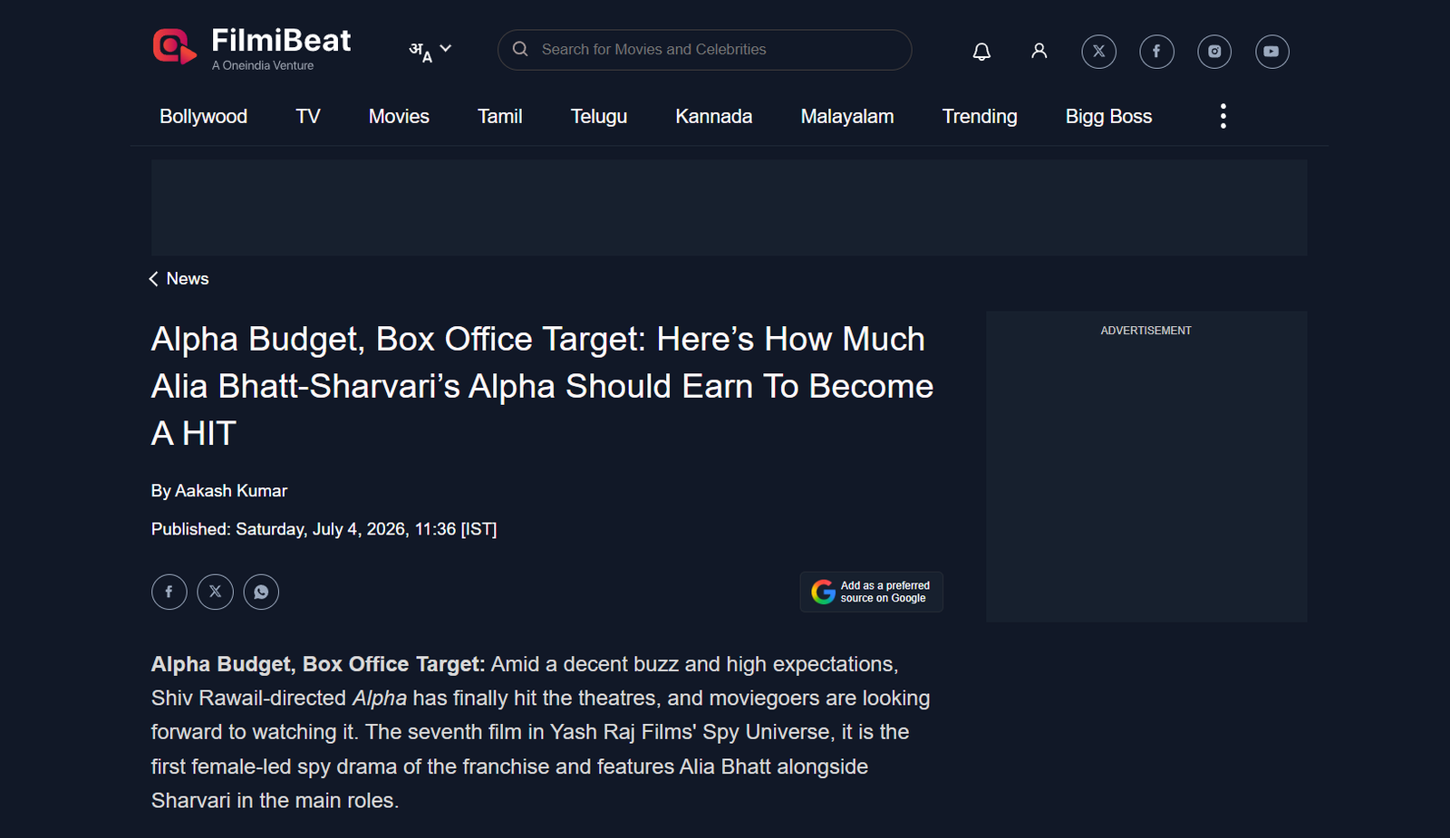Open the Bigg Boss section

click(x=1108, y=116)
